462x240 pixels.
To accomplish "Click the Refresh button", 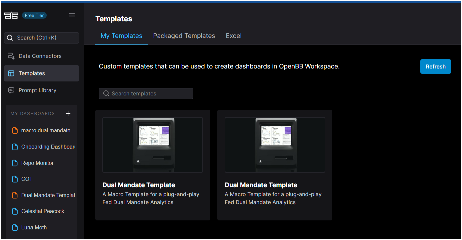I will tap(436, 66).
